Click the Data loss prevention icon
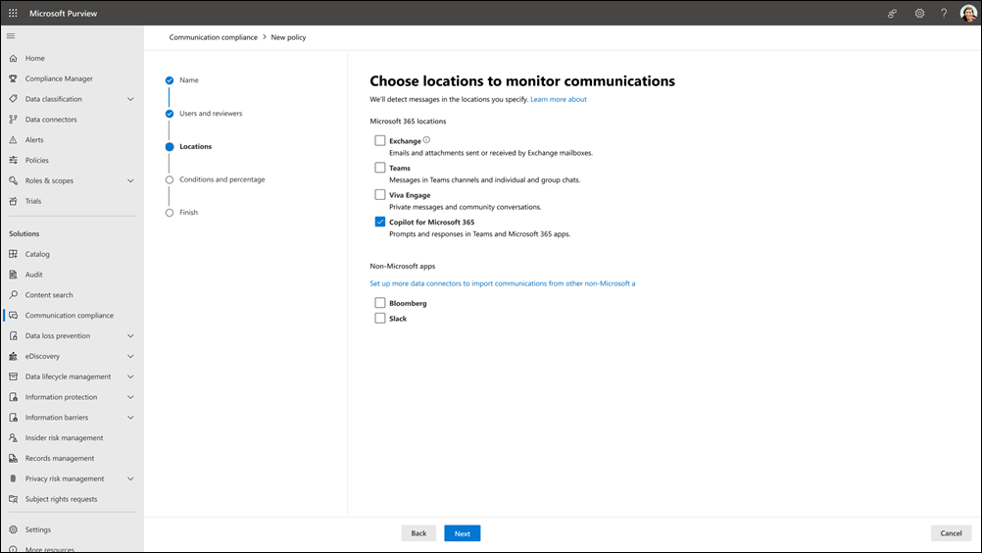Screen dimensions: 982x553 [x=13, y=335]
